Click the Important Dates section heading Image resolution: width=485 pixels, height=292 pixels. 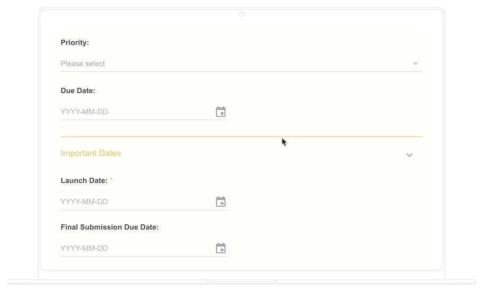[x=91, y=153]
